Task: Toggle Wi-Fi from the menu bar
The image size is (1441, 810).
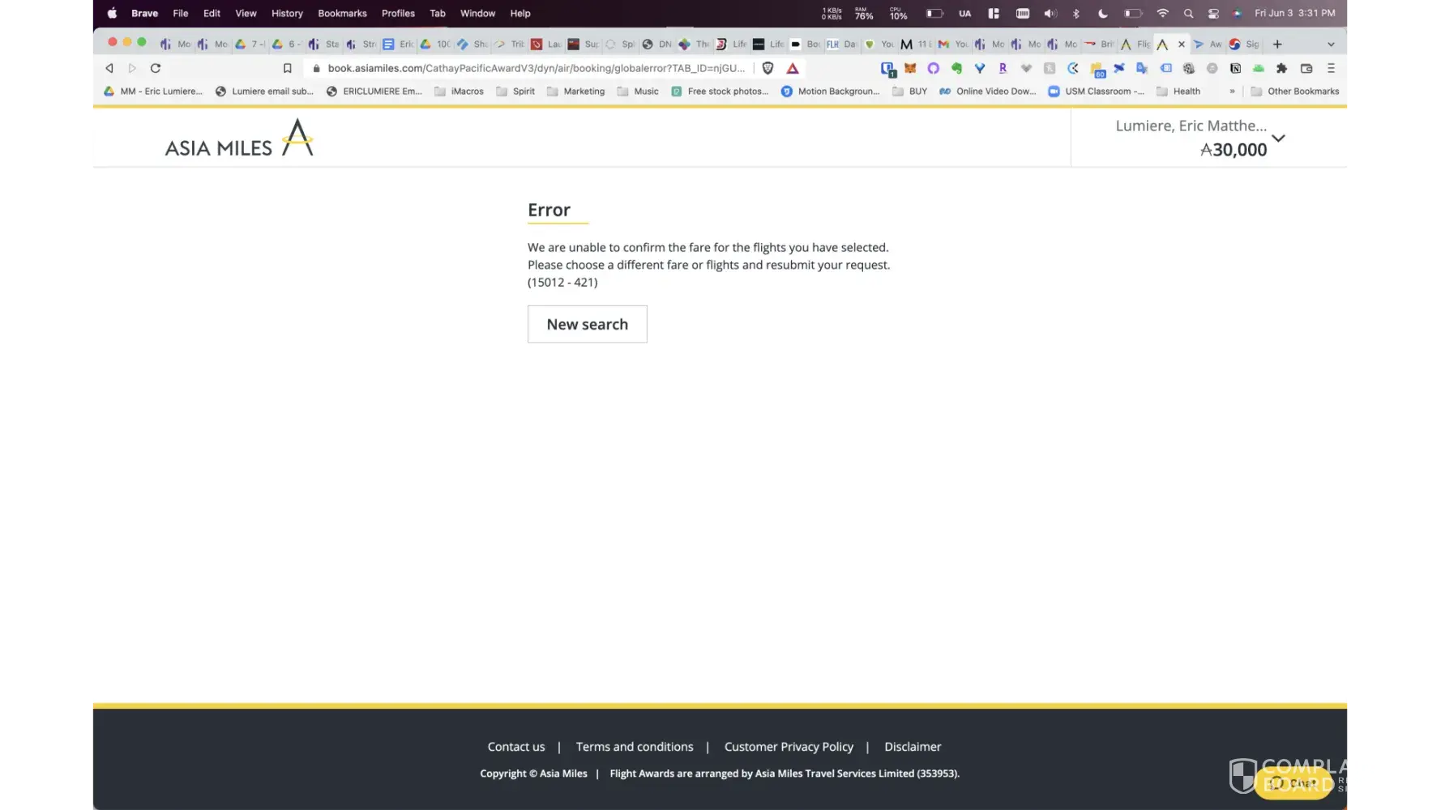Action: [1162, 13]
